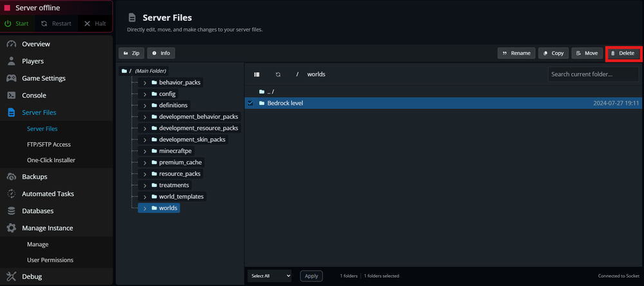Click the refresh folder icon
Screen dimensions: 644x286
pos(278,75)
